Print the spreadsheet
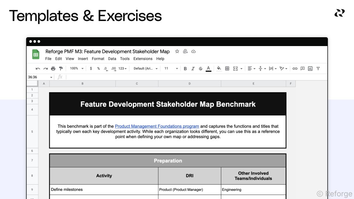 [x=53, y=69]
